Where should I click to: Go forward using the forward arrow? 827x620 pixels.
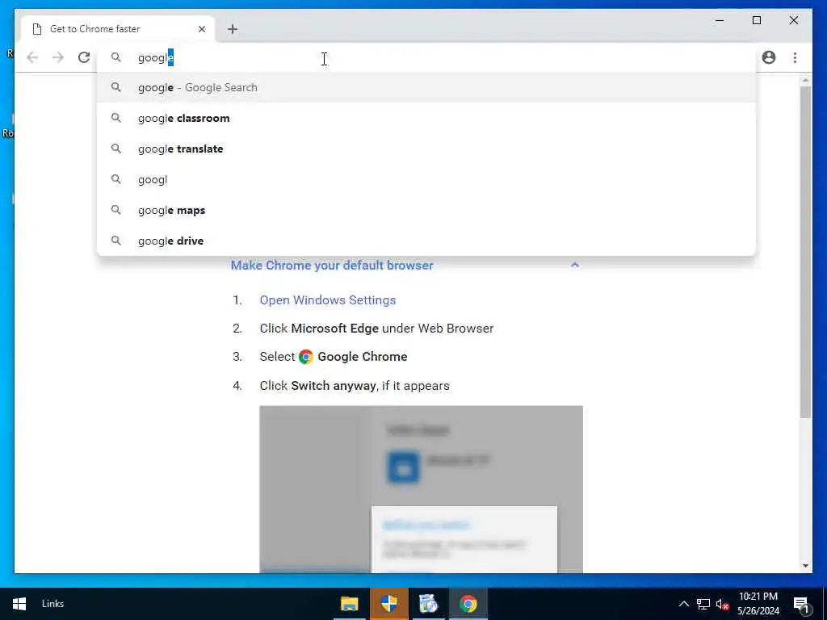click(x=58, y=57)
